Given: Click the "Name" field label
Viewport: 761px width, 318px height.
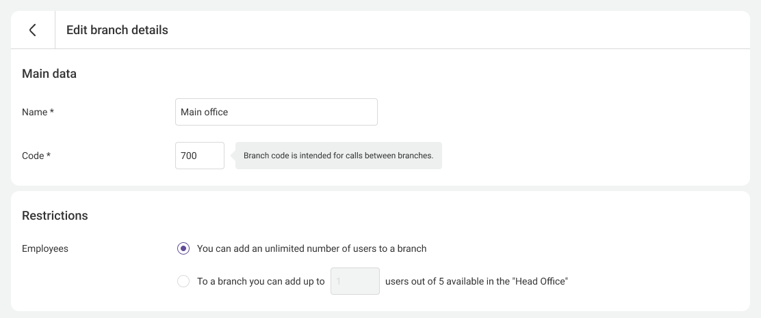Looking at the screenshot, I should (34, 112).
